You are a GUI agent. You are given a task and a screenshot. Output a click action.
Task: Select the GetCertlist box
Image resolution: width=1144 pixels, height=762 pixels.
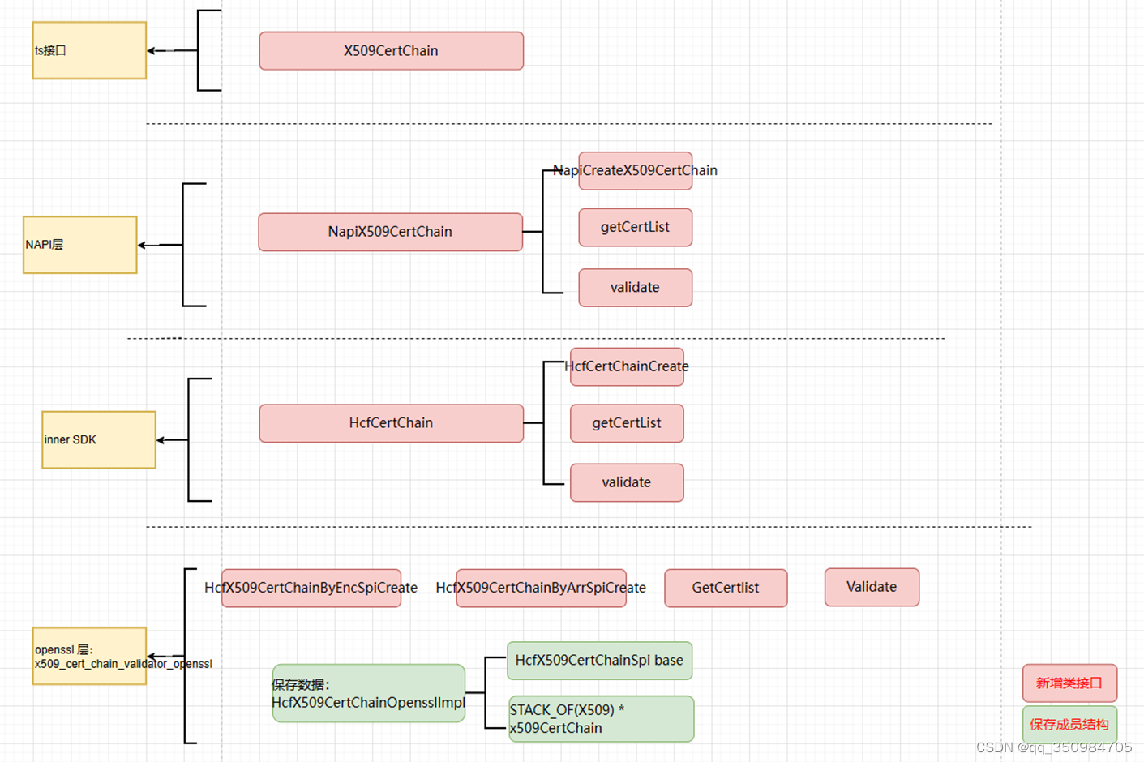click(x=726, y=588)
